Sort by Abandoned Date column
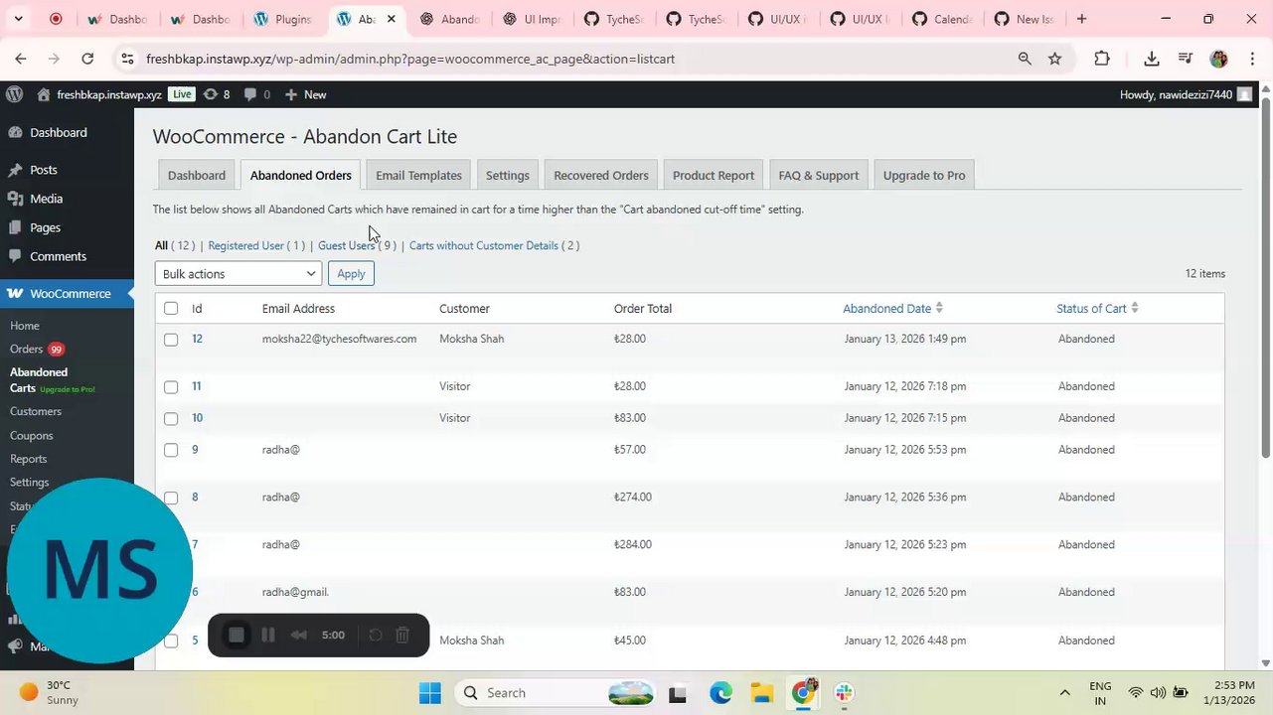Viewport: 1273px width, 715px height. point(892,309)
